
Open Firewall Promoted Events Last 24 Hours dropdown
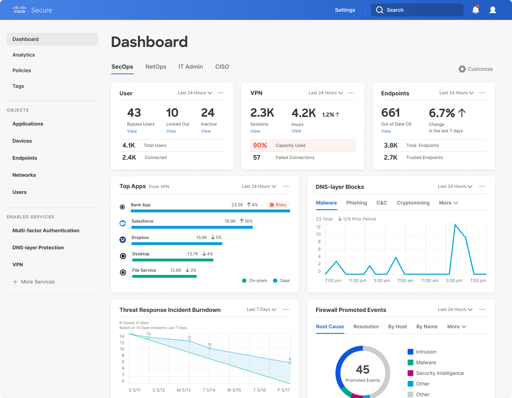click(455, 309)
